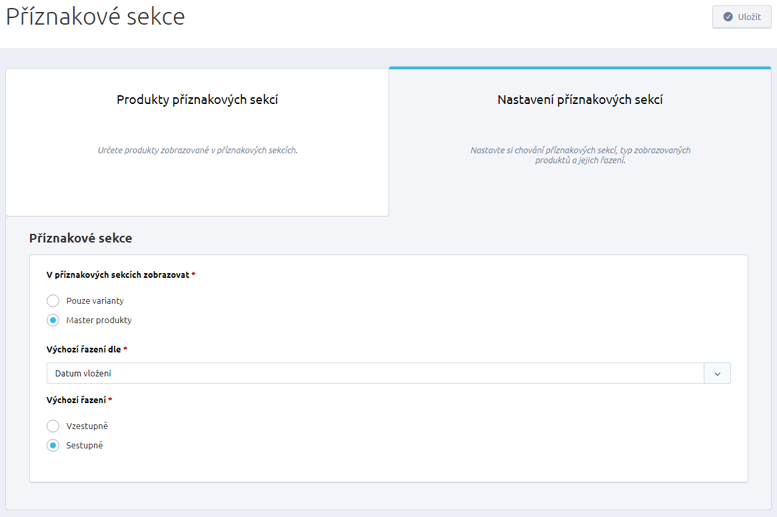Select the Pouze varianty radio option
777x517 pixels.
pos(53,300)
